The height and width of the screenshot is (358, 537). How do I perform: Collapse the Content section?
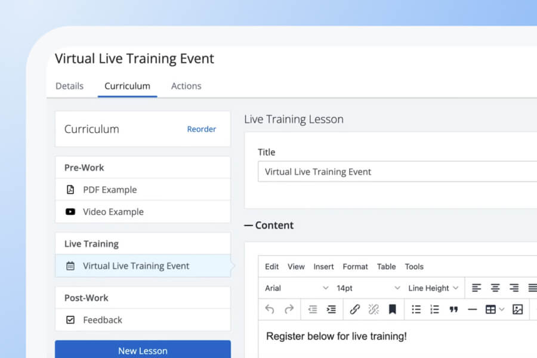(269, 225)
